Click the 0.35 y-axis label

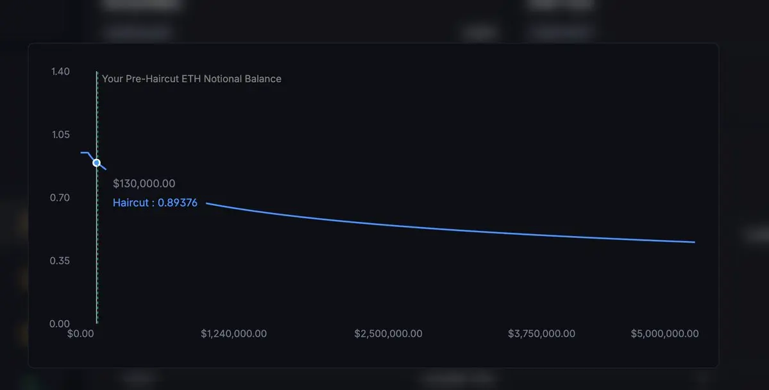[x=60, y=260]
